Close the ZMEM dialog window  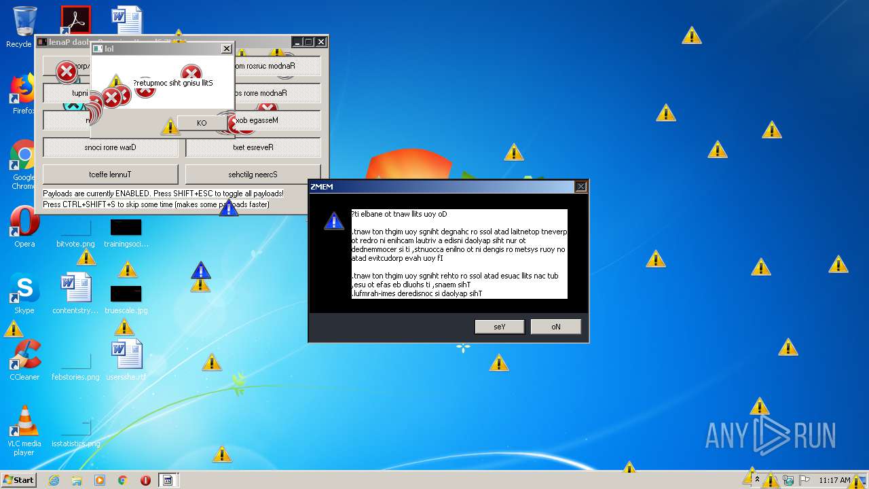click(581, 187)
